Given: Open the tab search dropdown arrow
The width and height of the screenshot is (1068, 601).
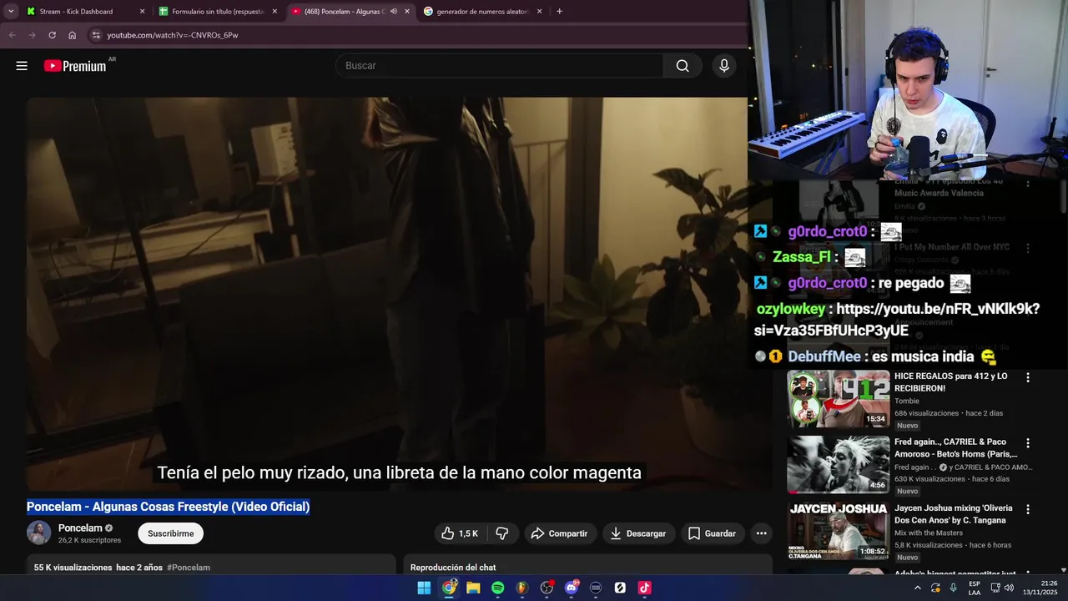Looking at the screenshot, I should [x=11, y=12].
